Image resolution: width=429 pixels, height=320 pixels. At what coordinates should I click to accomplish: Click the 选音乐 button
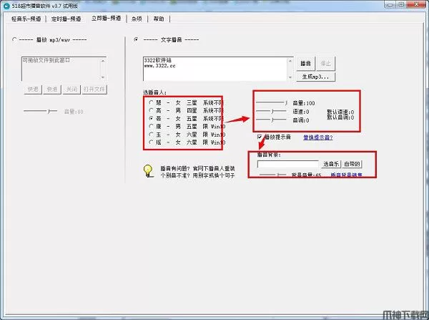pyautogui.click(x=331, y=164)
